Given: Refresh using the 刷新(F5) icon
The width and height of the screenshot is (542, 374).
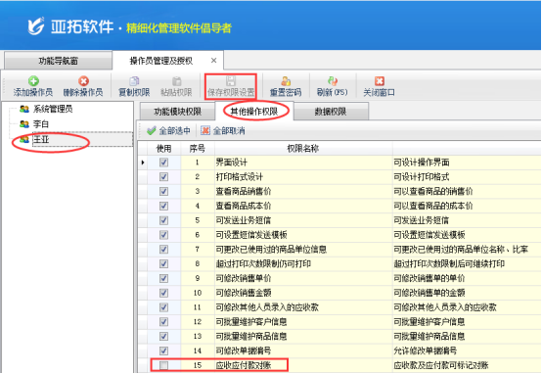Looking at the screenshot, I should (333, 81).
